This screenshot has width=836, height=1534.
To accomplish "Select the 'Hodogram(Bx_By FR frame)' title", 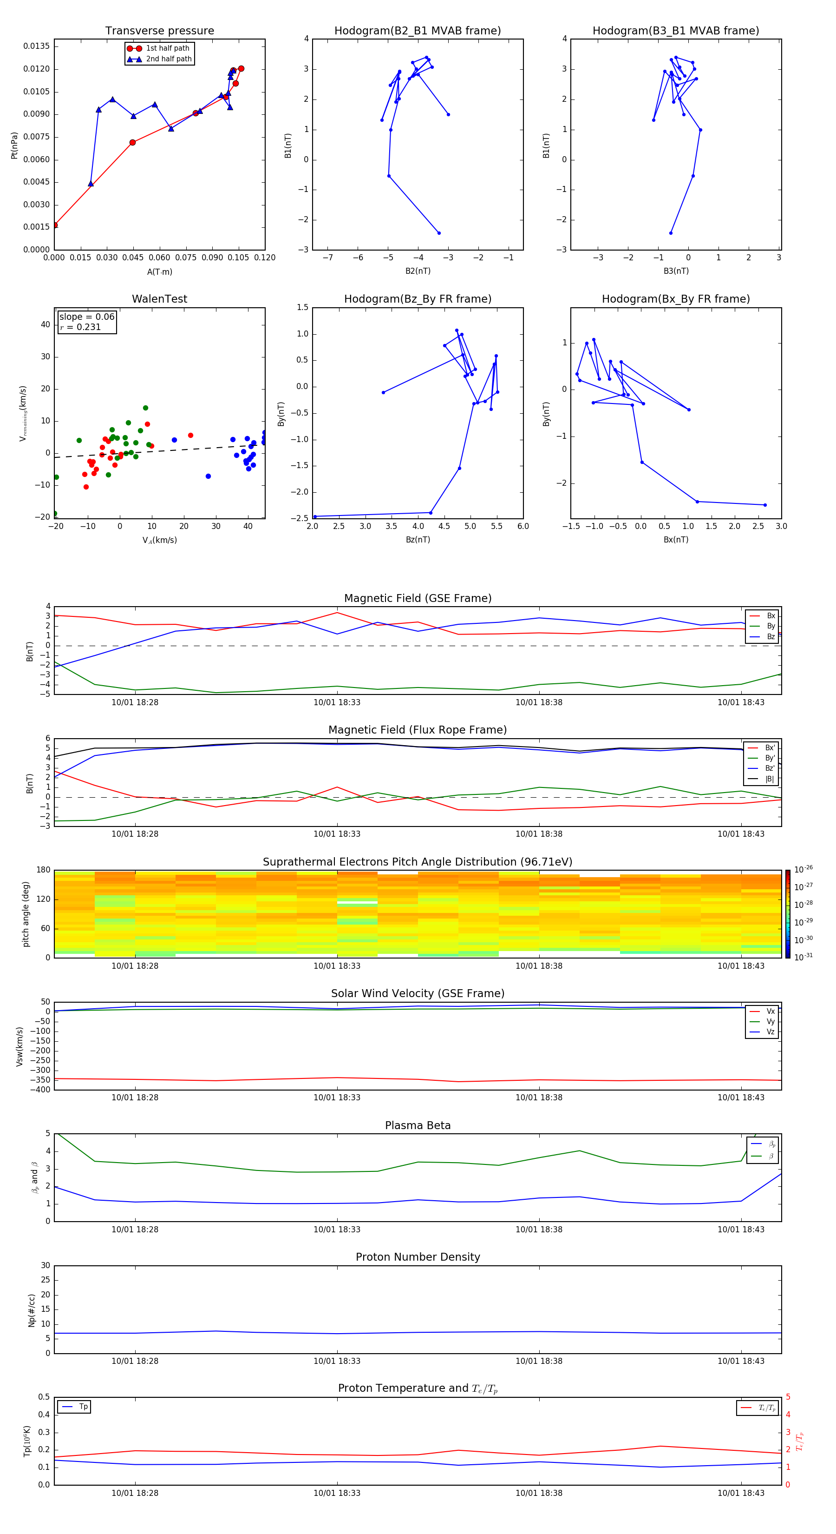I will click(676, 299).
